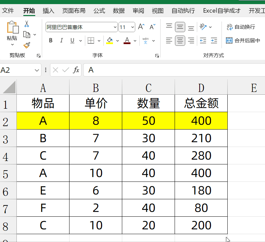Open the font size dropdown

132,27
